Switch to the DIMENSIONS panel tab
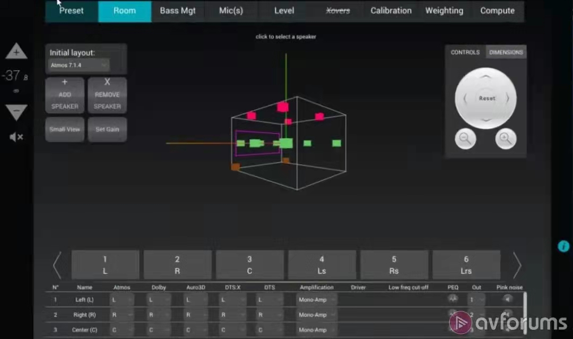 pyautogui.click(x=506, y=52)
